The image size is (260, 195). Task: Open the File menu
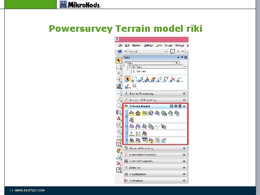(x=120, y=45)
